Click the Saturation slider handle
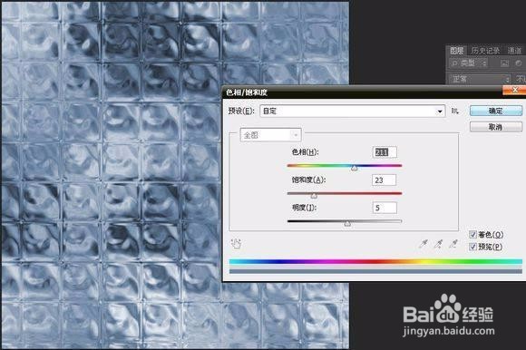The image size is (526, 350). tap(314, 196)
